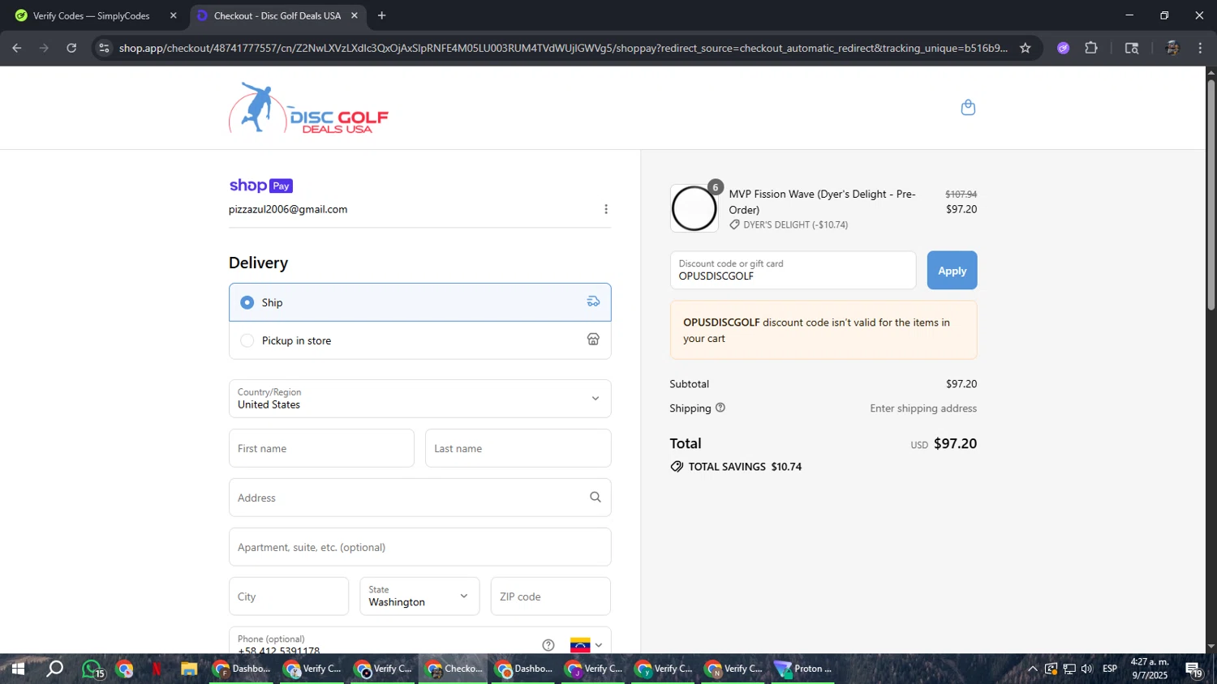
Task: Click the shipping truck icon
Action: pos(593,301)
